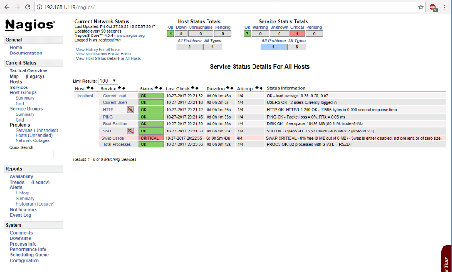Open Network Outages
452x272 pixels.
(32, 140)
